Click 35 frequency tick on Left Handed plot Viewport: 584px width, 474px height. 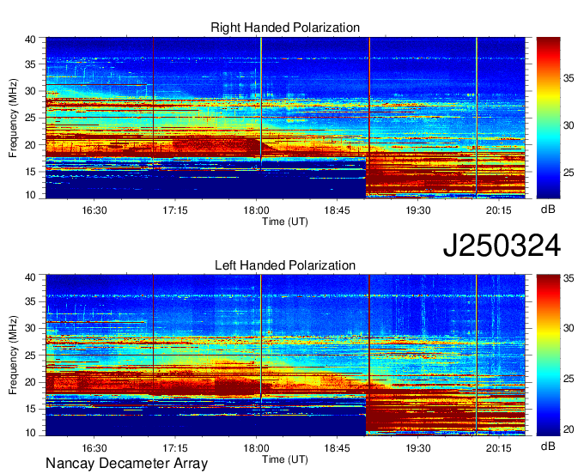tap(30, 301)
